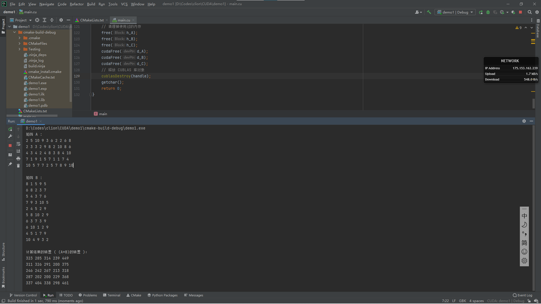Click the Select Opened File target icon
541x304 pixels.
37,20
